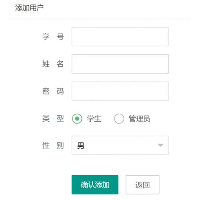Viewport: 200px width, 200px height.
Task: Open the 性别 dropdown box
Action: click(x=120, y=145)
